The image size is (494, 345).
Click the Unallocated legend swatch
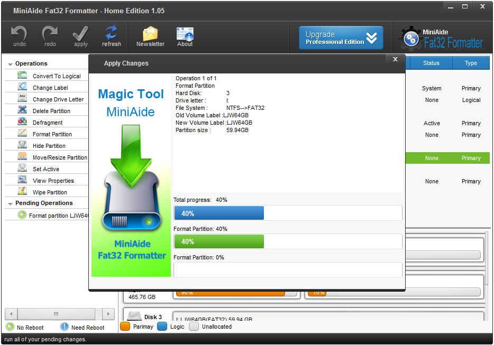(x=194, y=327)
